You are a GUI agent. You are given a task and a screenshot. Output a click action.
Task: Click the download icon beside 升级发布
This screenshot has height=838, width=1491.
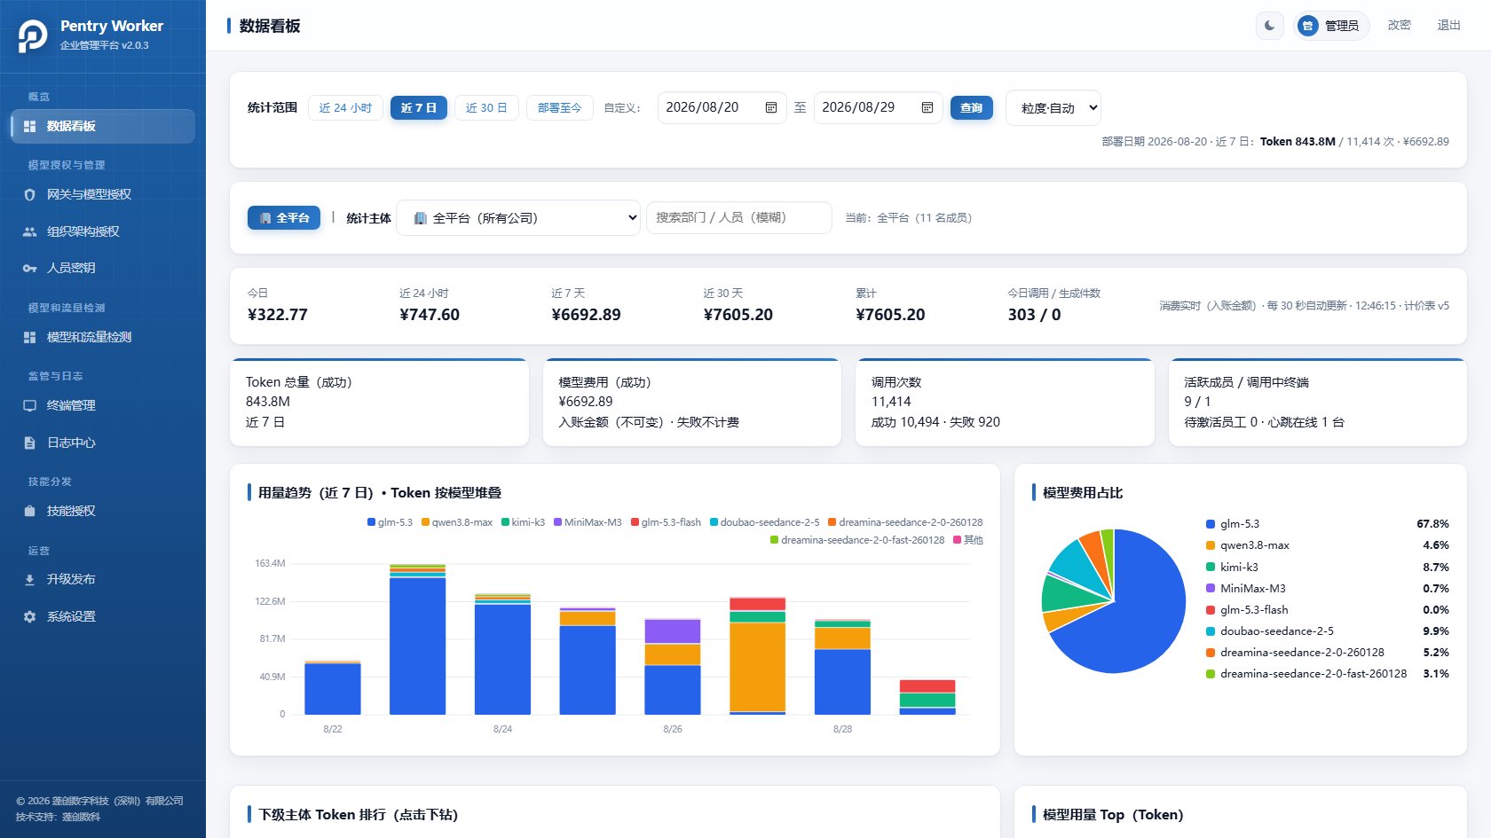tap(29, 580)
